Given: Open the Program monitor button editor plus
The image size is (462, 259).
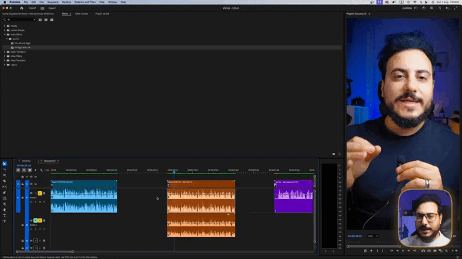Looking at the screenshot, I should [x=456, y=251].
